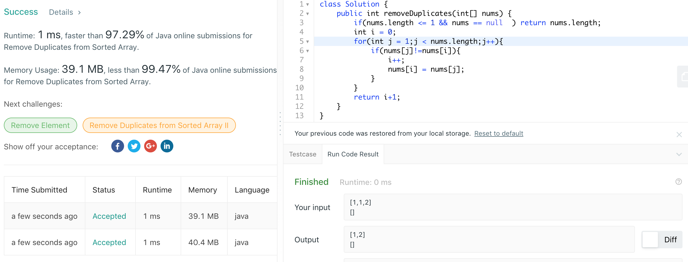
Task: Open the first Accepted submission with 39.1 MB
Action: pyautogui.click(x=109, y=216)
